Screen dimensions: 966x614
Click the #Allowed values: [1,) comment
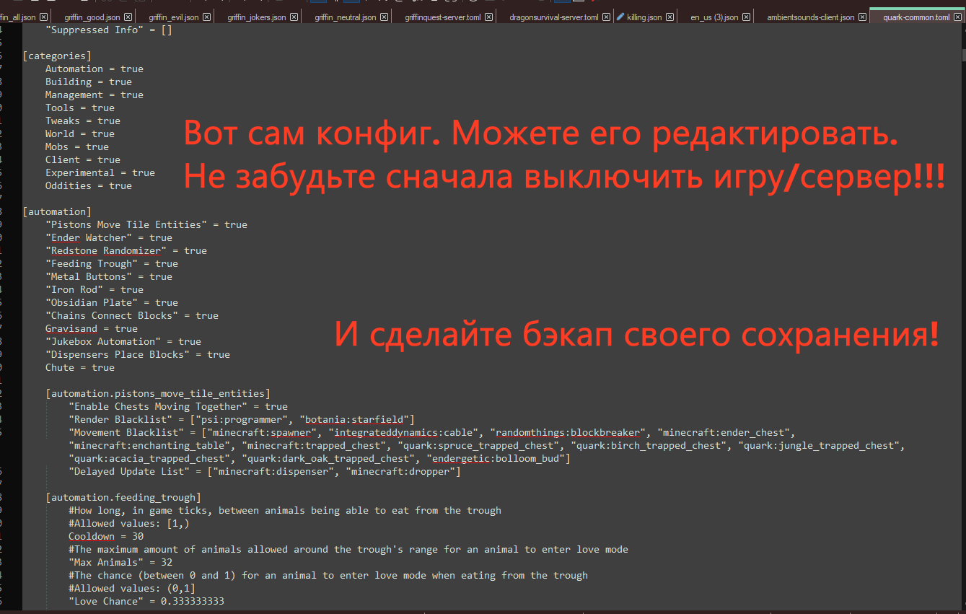(128, 523)
